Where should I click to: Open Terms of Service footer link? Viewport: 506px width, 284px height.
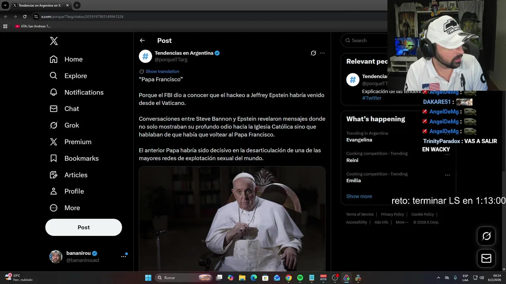(360, 214)
